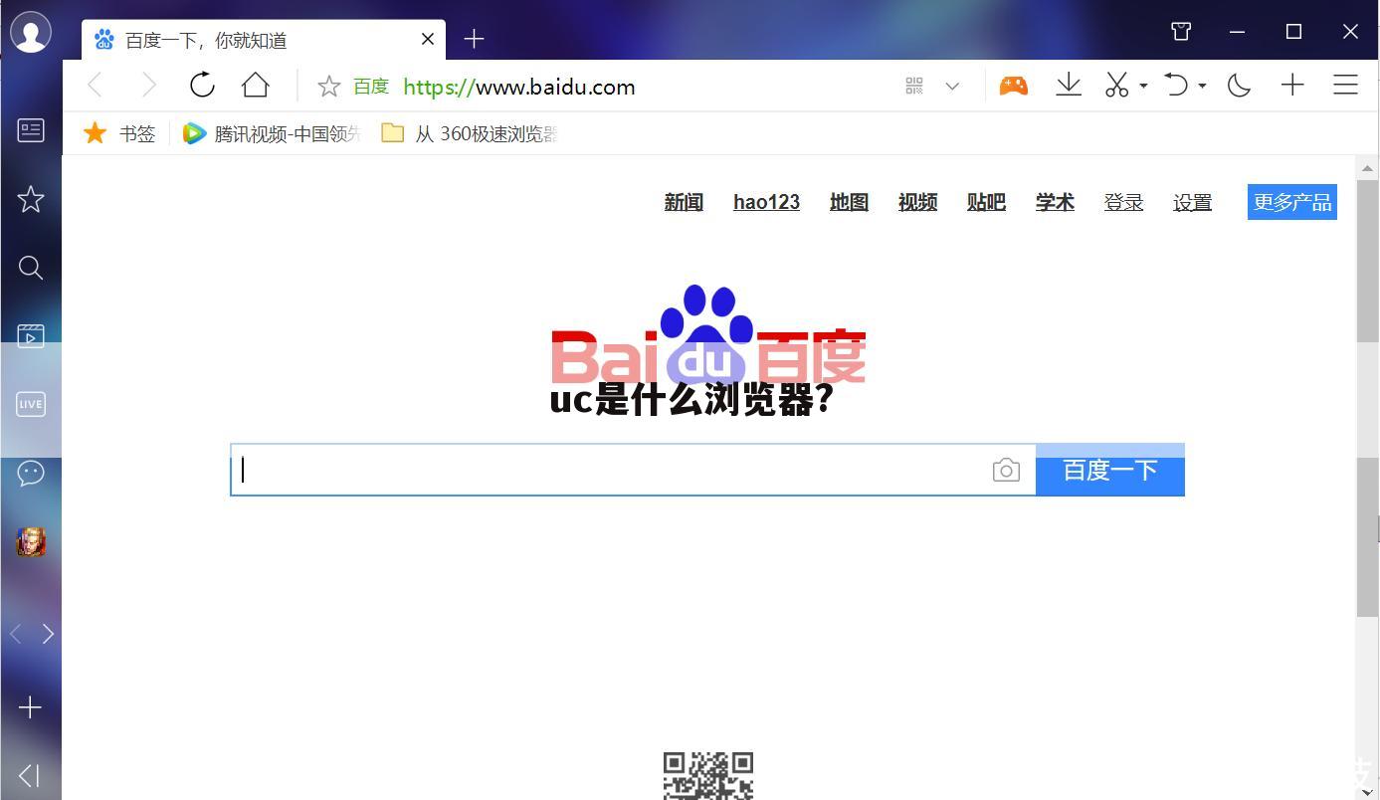This screenshot has width=1380, height=800.
Task: Search by image using camera icon
Action: 1006,470
